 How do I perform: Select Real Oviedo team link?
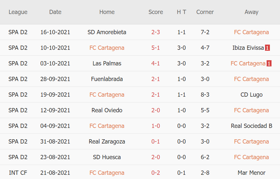107,110
